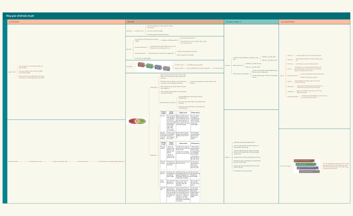This screenshot has height=216, width=353.
Task: Click the Venn diagram image
Action: [x=137, y=121]
